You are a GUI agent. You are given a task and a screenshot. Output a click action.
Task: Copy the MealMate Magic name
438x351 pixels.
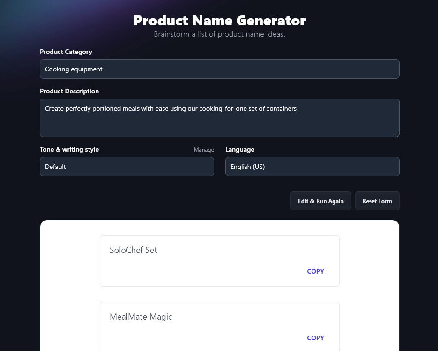tap(315, 338)
